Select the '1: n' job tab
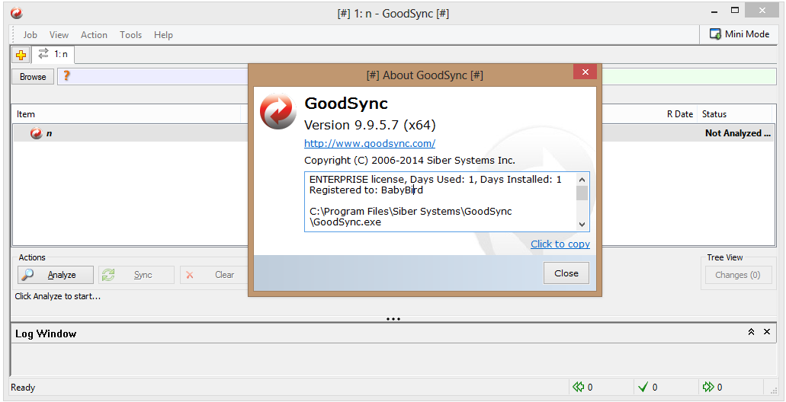This screenshot has height=402, width=786. pos(53,54)
